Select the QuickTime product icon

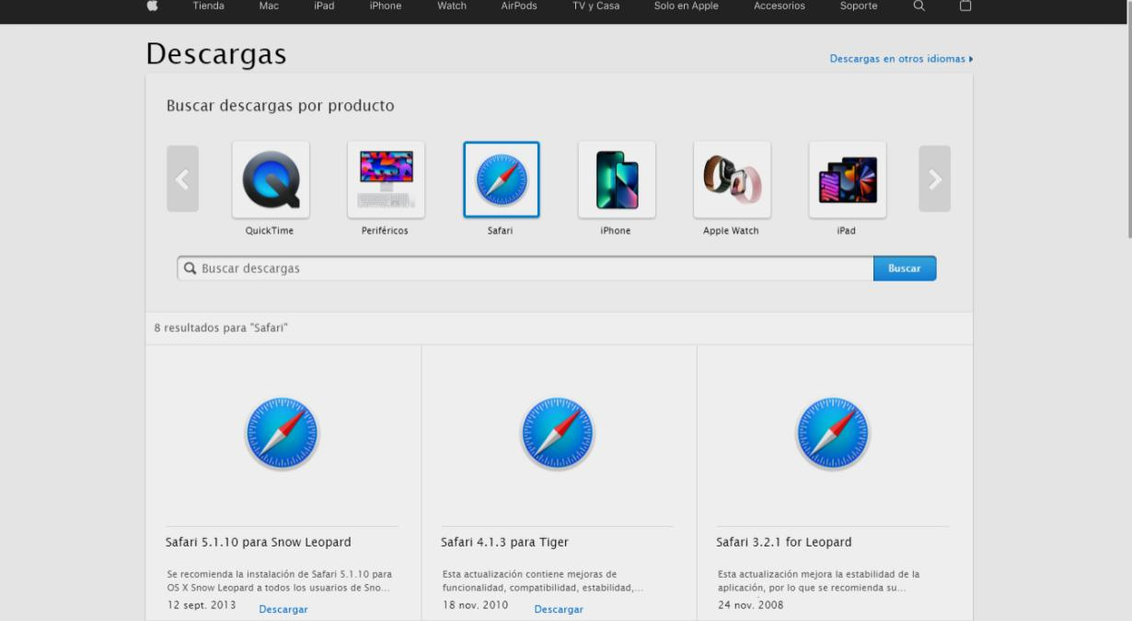point(271,179)
